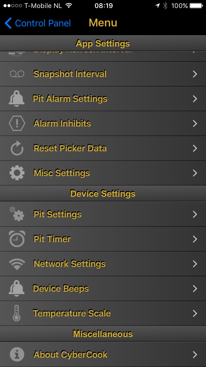Tap the Reset Picker Data circular arrow icon

pos(17,148)
